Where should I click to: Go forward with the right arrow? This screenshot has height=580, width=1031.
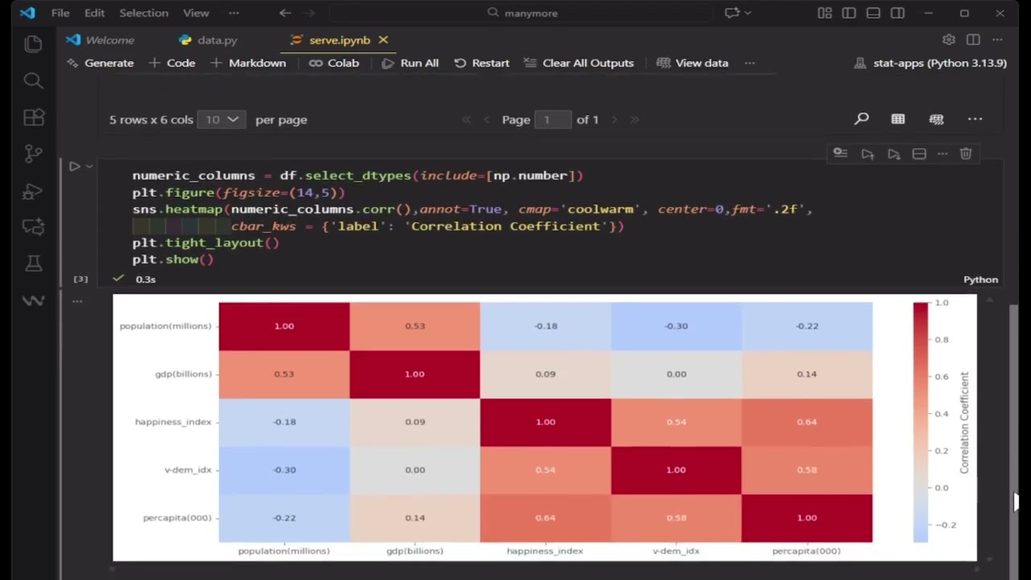point(310,13)
